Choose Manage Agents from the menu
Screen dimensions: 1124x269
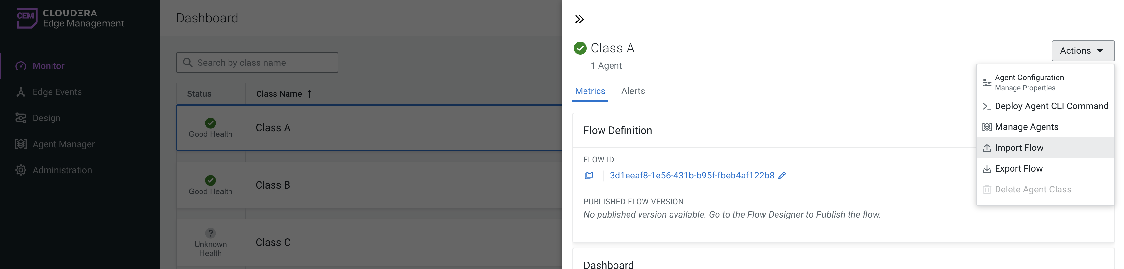(x=1026, y=127)
